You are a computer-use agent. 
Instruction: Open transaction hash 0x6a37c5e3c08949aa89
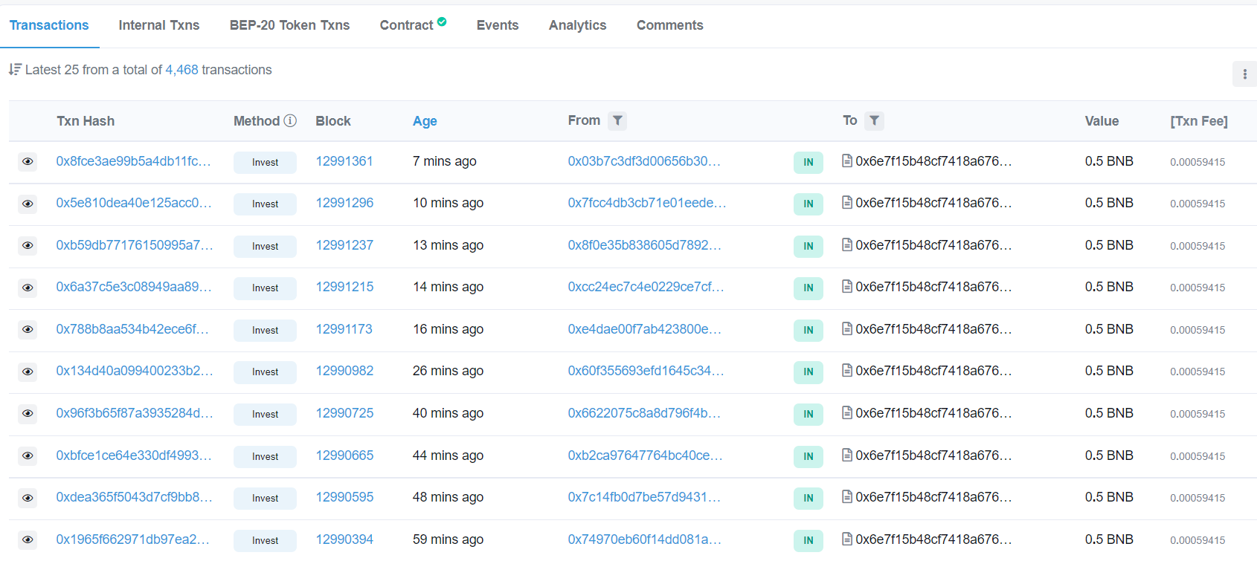[x=134, y=287]
